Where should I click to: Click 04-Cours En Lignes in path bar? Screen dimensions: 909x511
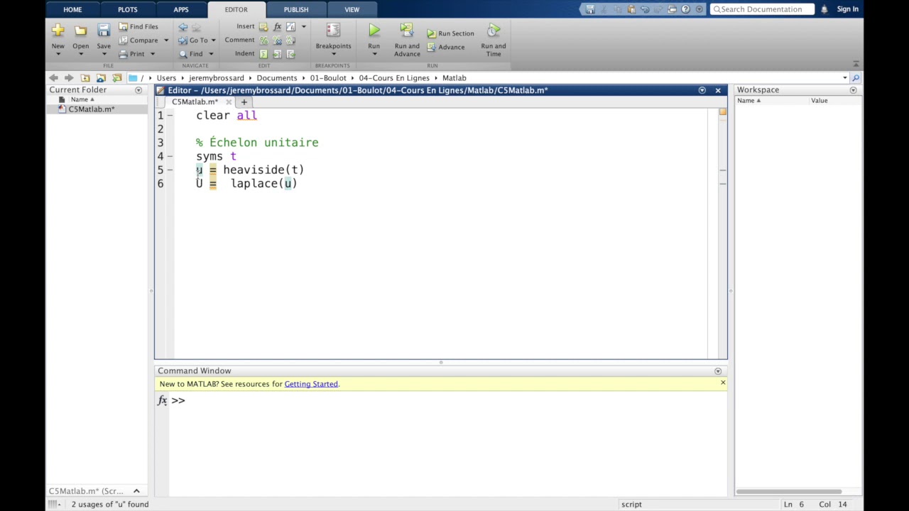394,78
